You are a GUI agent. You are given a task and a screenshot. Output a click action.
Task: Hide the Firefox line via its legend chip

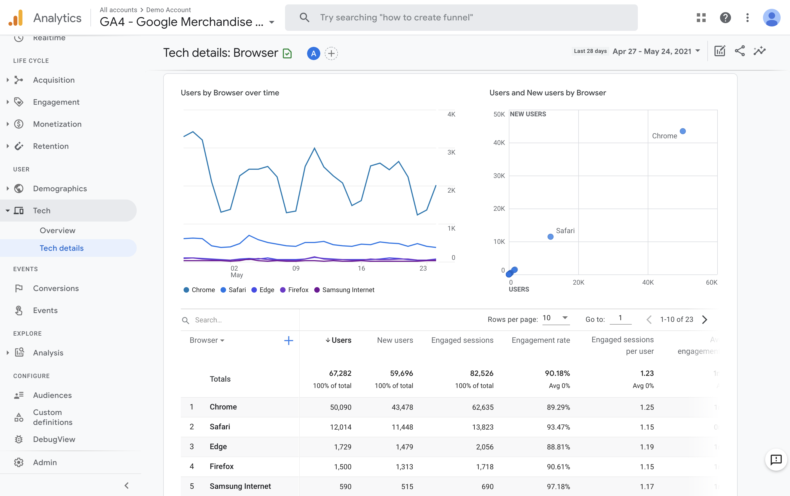[294, 290]
